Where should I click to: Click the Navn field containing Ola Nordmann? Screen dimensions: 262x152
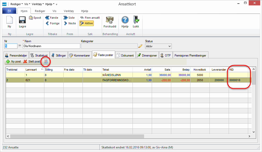tap(48, 46)
